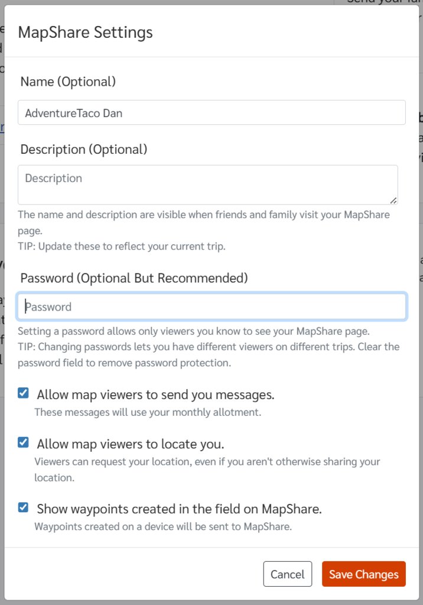Screen dimensions: 423x605
Task: Click the tip about updating for current trip
Action: coord(122,247)
